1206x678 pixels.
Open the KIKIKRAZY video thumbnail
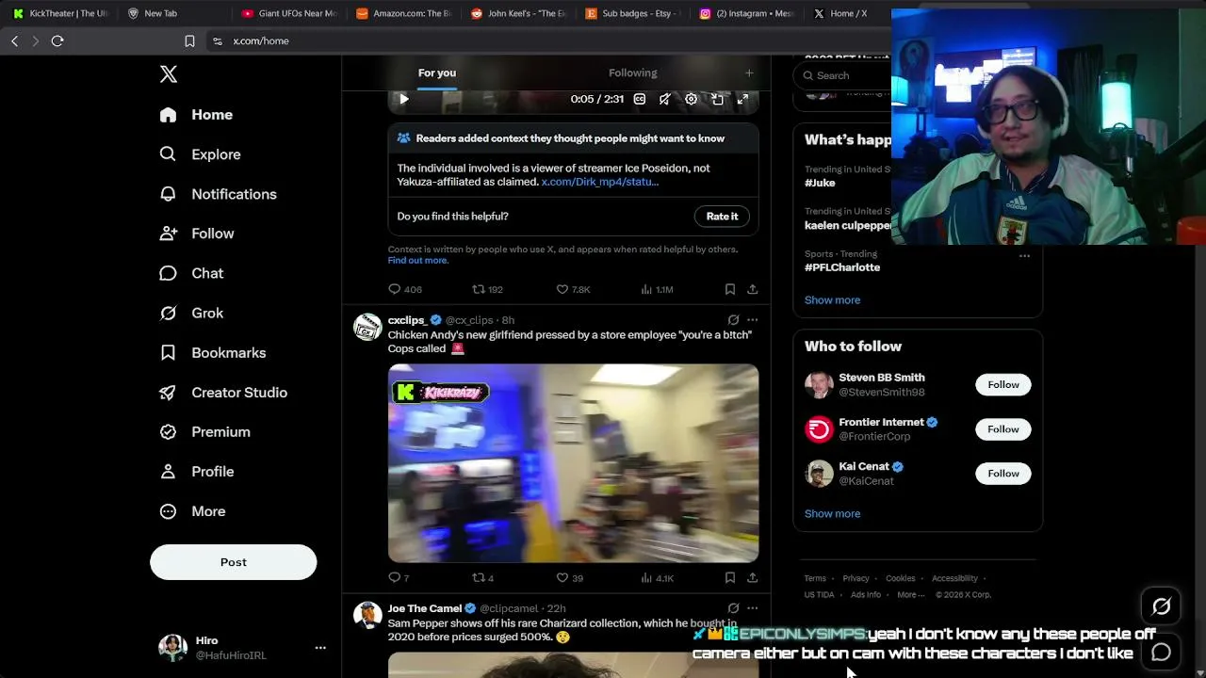click(573, 463)
